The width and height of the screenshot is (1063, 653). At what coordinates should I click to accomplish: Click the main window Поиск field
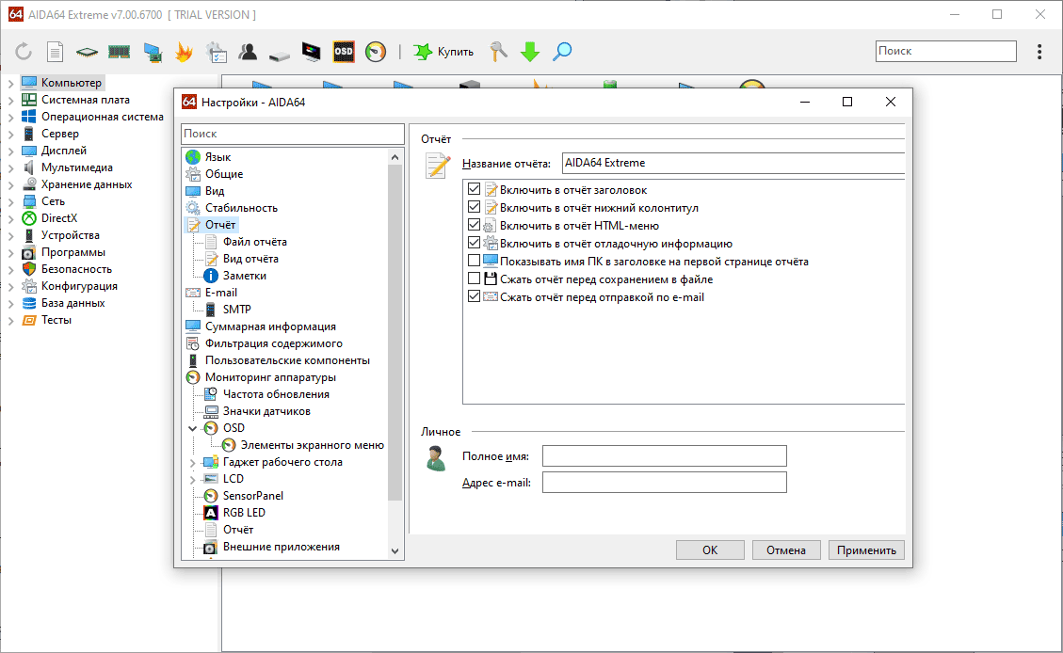pos(945,51)
